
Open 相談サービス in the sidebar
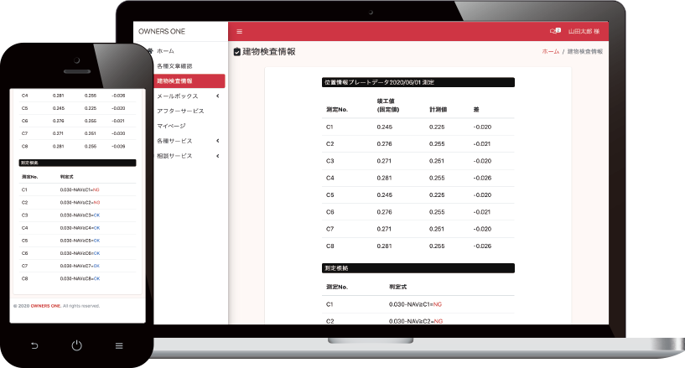174,156
